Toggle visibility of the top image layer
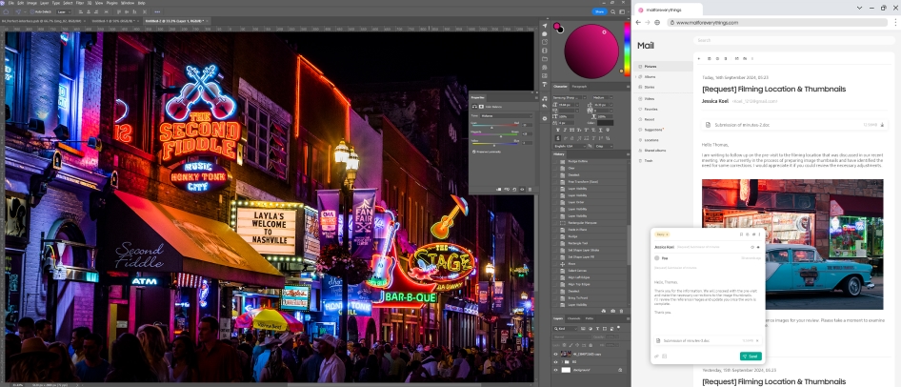901x387 pixels. coord(556,353)
